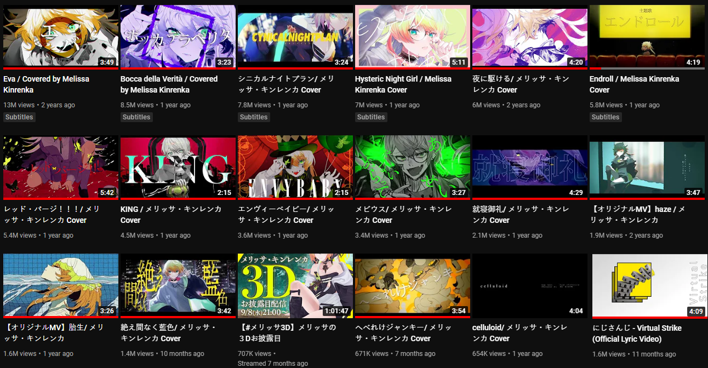The width and height of the screenshot is (708, 368).
Task: Open the green メビウス cover thumbnail
Action: pyautogui.click(x=412, y=168)
